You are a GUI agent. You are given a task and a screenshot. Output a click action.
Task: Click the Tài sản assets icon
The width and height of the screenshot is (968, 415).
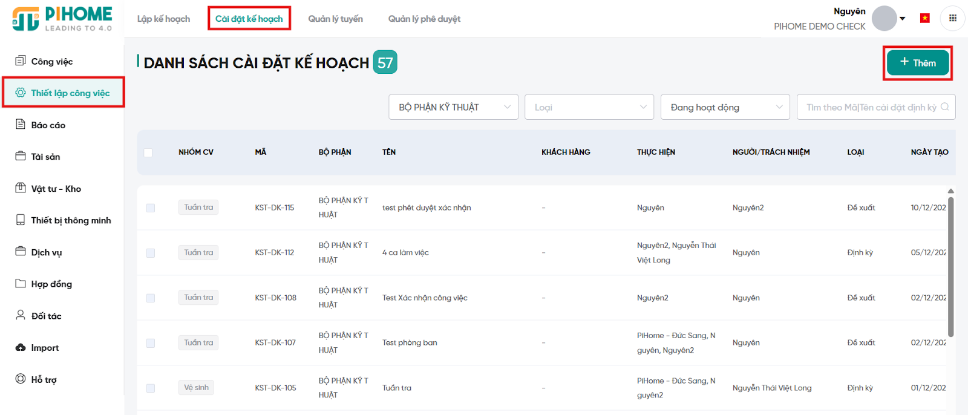click(x=21, y=156)
